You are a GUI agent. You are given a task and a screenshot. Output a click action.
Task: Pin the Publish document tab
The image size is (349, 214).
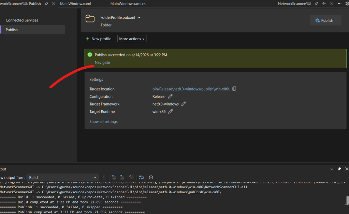coord(46,4)
